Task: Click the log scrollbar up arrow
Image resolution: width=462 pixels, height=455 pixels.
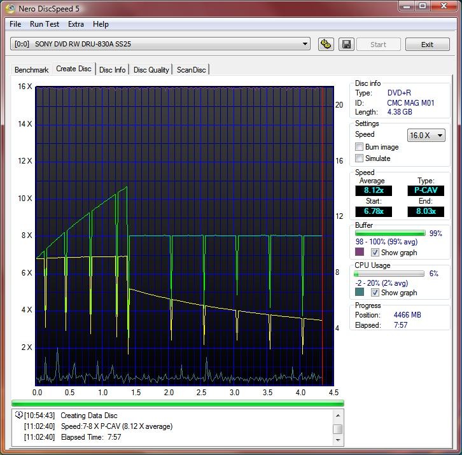Action: click(339, 414)
